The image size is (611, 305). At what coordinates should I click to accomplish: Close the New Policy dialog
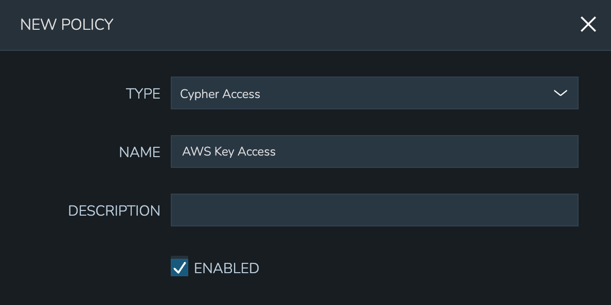click(588, 24)
